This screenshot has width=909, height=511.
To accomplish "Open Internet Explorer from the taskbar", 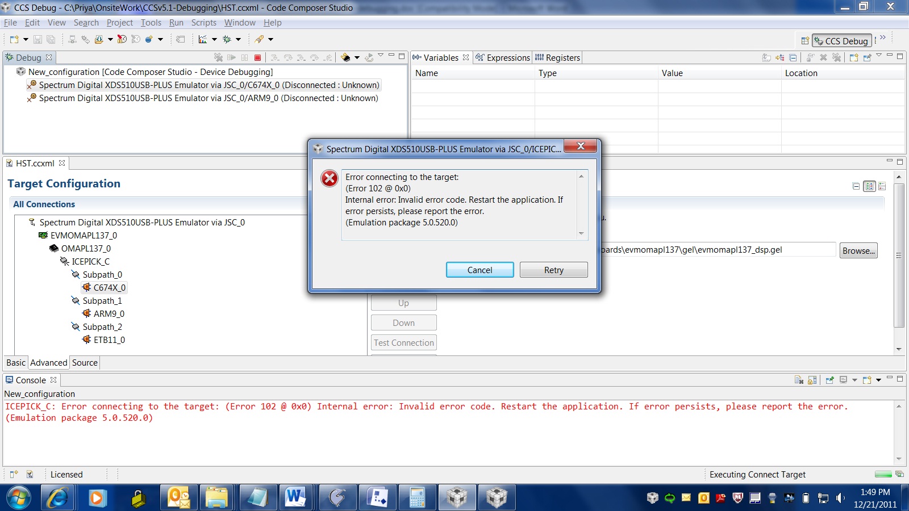I will (57, 498).
